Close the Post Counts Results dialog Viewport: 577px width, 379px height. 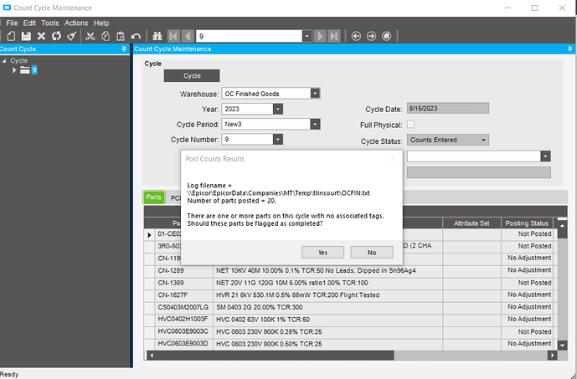(x=393, y=159)
